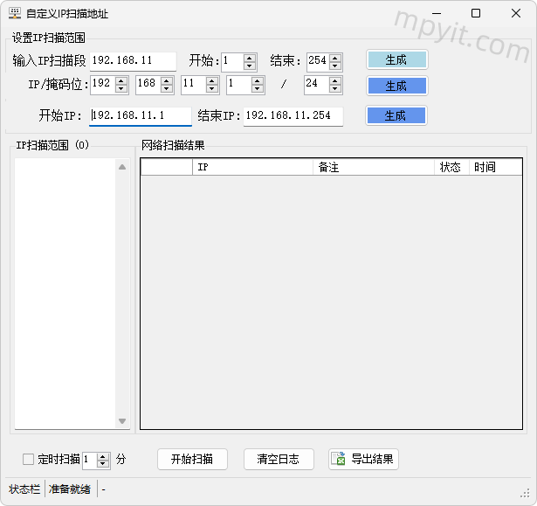Click the app icon in the title bar
Screen dimensions: 537x506
(x=15, y=13)
